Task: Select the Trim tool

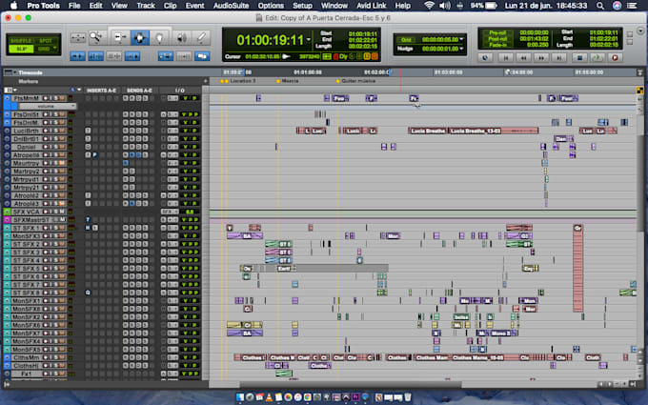Action: pos(120,37)
